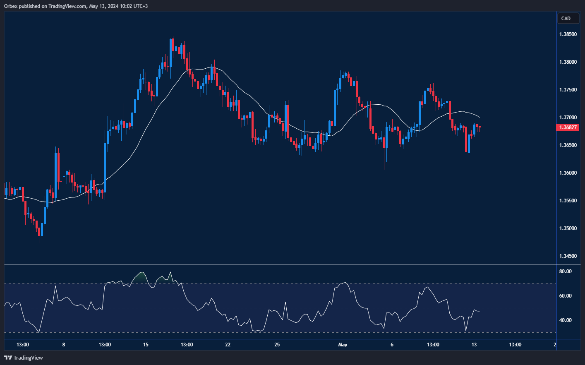Click the 60.00 RSI scale label
Viewport: 585px width, 365px height.
[x=565, y=296]
